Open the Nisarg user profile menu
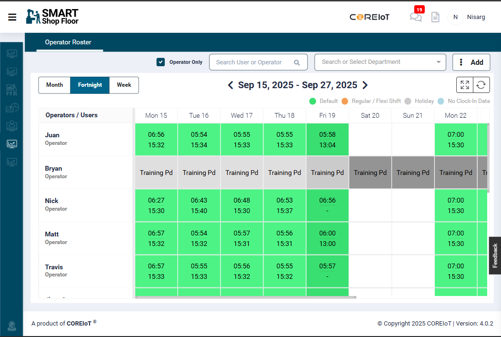 466,17
